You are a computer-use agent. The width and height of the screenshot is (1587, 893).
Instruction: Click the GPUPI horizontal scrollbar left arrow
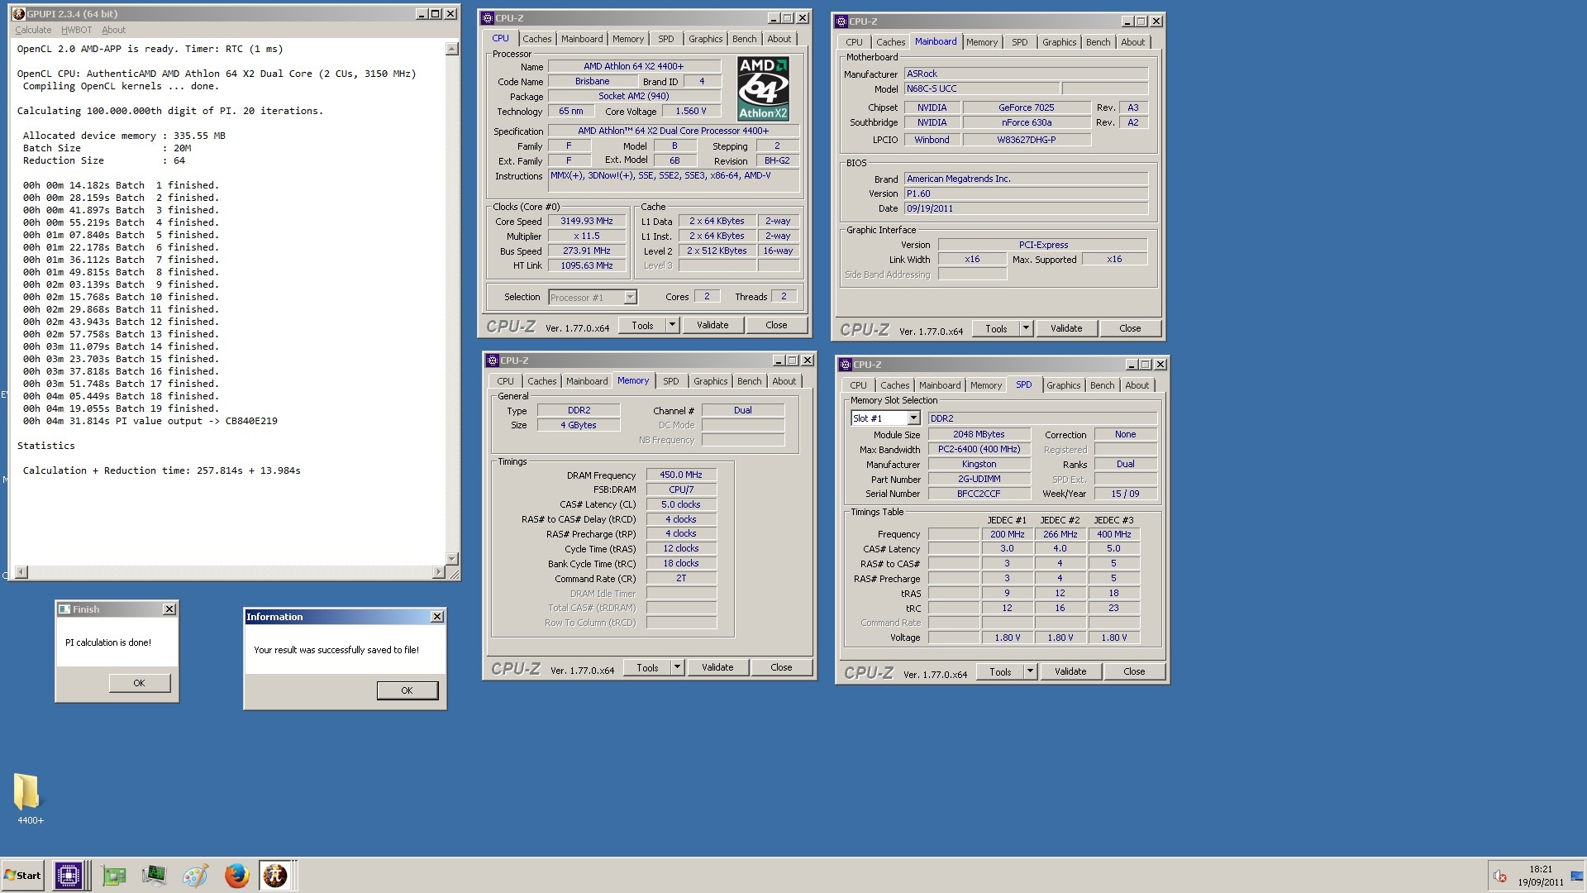tap(21, 572)
